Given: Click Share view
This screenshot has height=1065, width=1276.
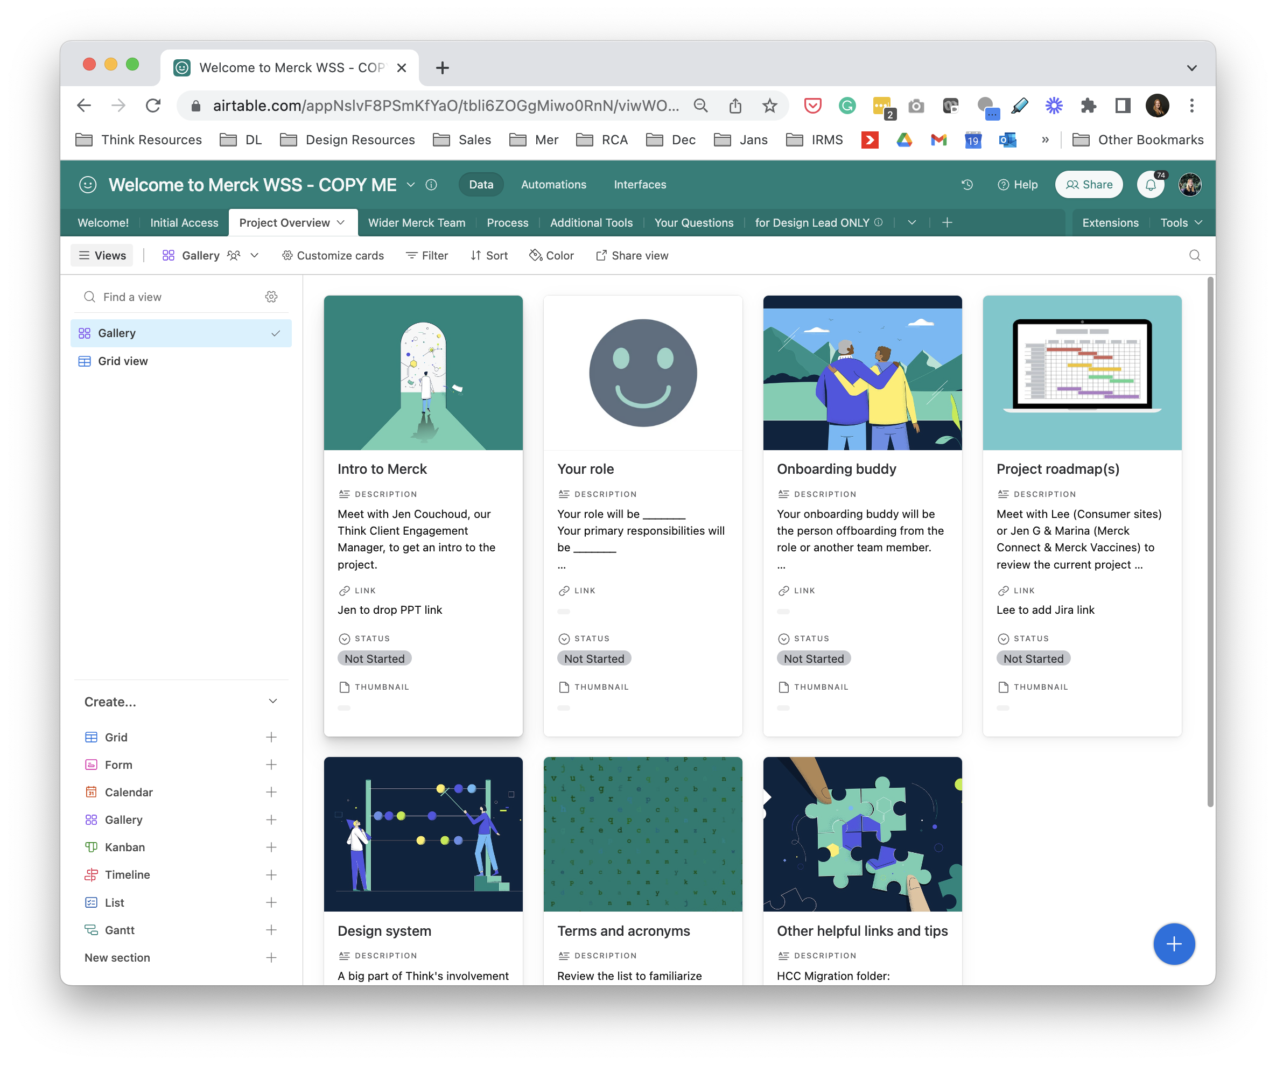Looking at the screenshot, I should pos(632,255).
